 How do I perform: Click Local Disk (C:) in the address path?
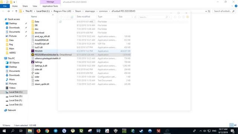[43, 11]
